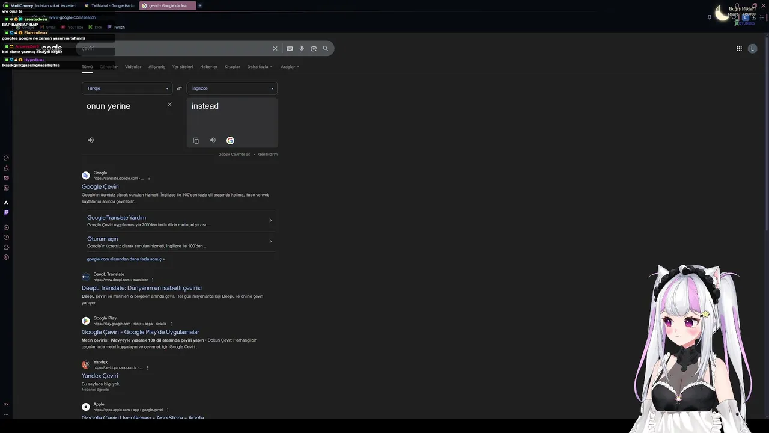Screen dimensions: 769x433
Task: Open the YouTube bookmark
Action: pyautogui.click(x=72, y=27)
